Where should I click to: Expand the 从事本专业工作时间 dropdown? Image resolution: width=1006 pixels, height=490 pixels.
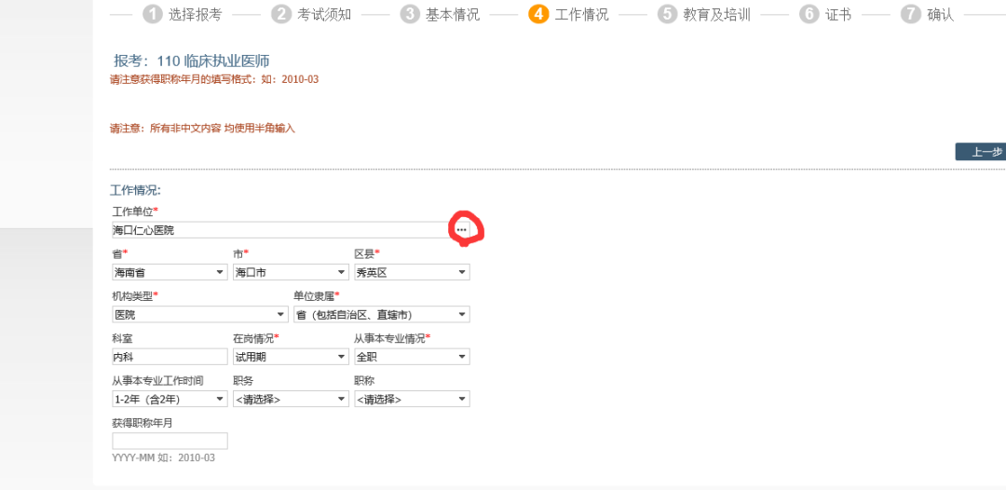click(x=170, y=399)
